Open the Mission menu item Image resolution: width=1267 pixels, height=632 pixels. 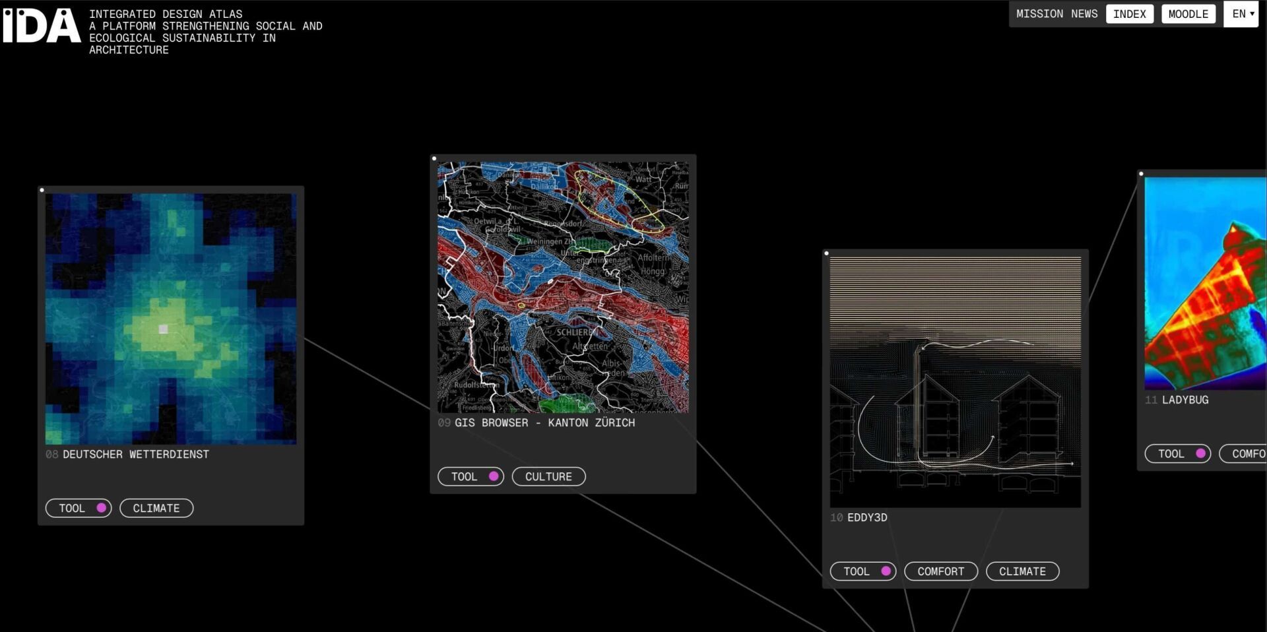click(x=1039, y=14)
